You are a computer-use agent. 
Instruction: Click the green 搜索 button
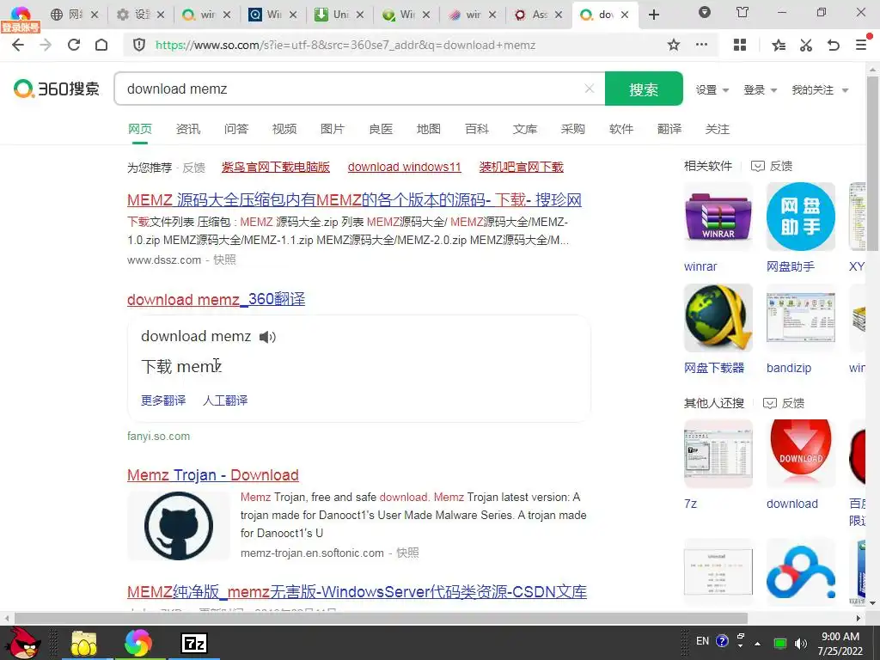click(644, 89)
